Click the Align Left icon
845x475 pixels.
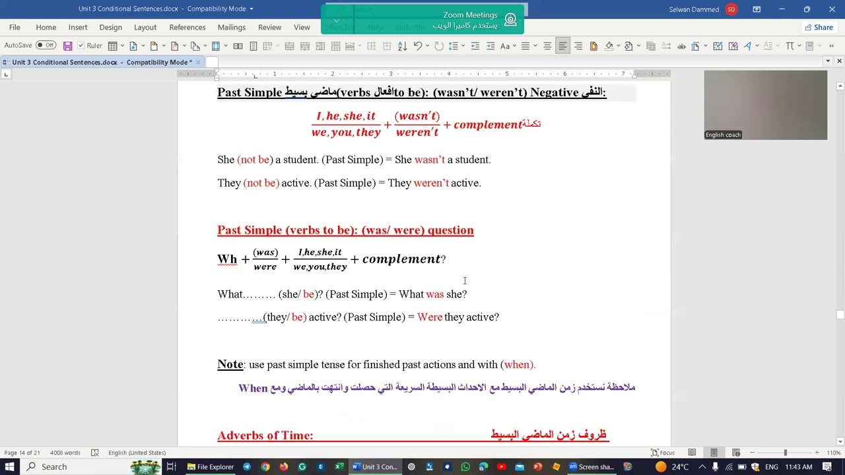point(562,46)
